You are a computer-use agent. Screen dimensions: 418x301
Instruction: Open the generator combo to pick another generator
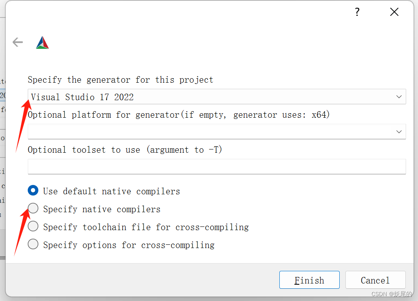(399, 97)
